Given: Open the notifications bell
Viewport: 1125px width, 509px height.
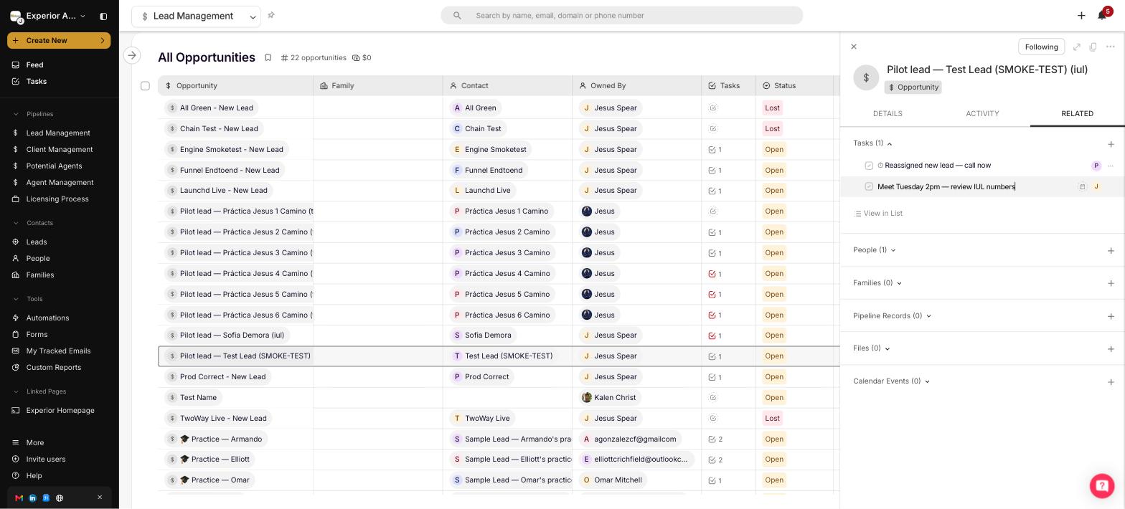Looking at the screenshot, I should tap(1102, 15).
